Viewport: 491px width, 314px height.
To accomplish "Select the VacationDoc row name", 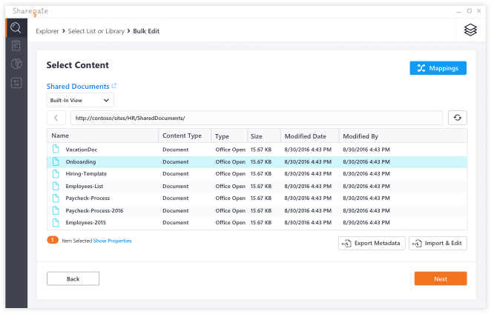I will coord(82,150).
